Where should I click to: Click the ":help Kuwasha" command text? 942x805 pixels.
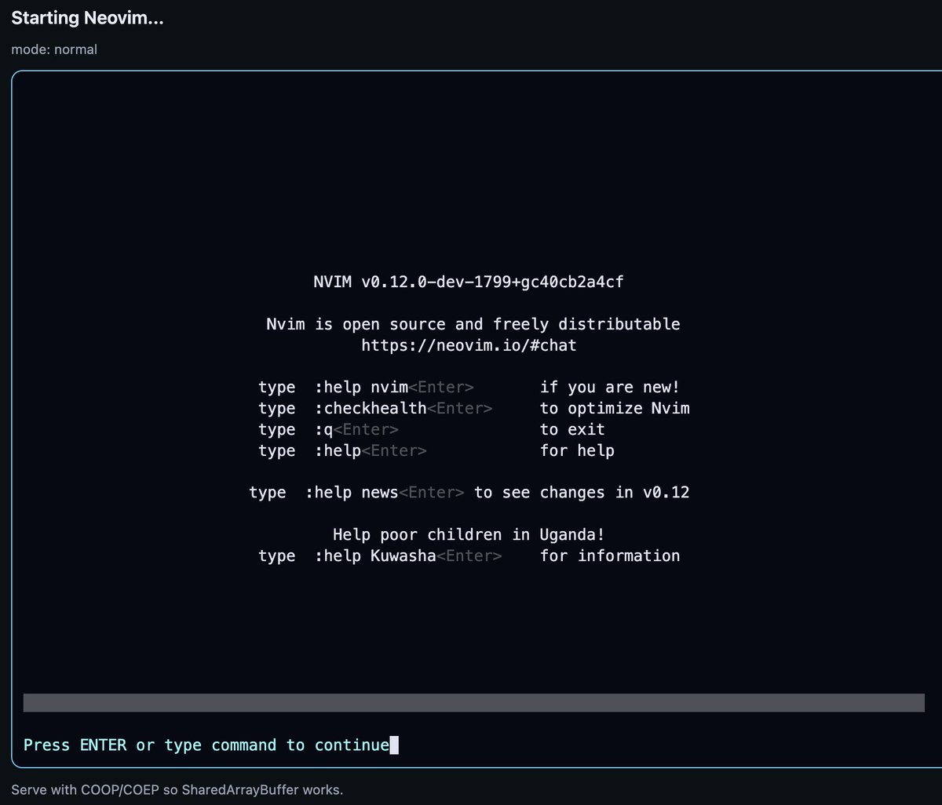coord(375,556)
